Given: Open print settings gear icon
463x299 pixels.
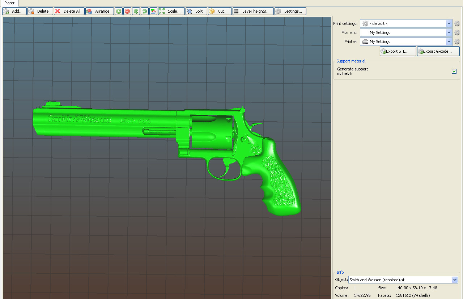Looking at the screenshot, I should [457, 23].
